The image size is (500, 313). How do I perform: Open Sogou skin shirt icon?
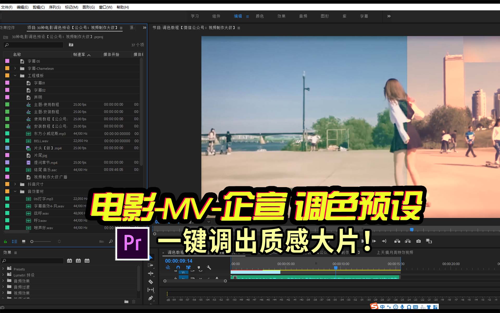tap(429, 307)
